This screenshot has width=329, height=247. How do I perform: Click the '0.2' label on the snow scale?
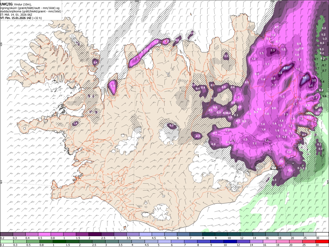pyautogui.click(x=2, y=238)
